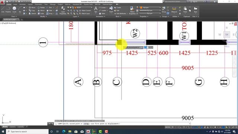Toggle grid display in status bar

(173, 127)
